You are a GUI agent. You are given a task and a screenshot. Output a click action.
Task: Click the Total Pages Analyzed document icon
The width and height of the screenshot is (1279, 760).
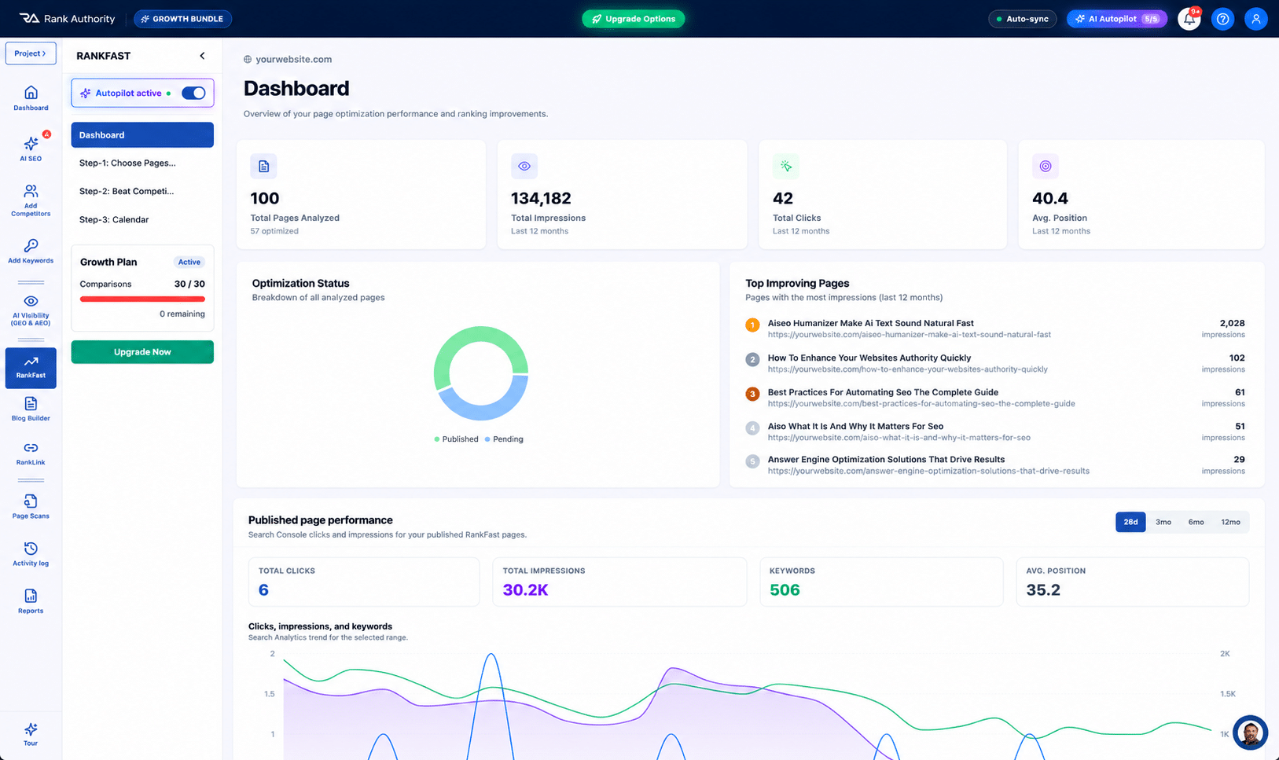click(x=263, y=166)
